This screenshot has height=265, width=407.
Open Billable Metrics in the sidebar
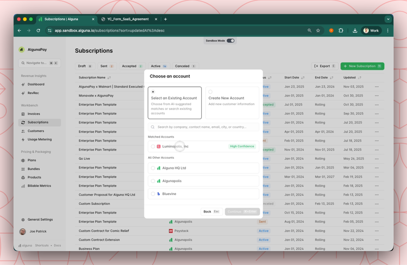pos(39,186)
